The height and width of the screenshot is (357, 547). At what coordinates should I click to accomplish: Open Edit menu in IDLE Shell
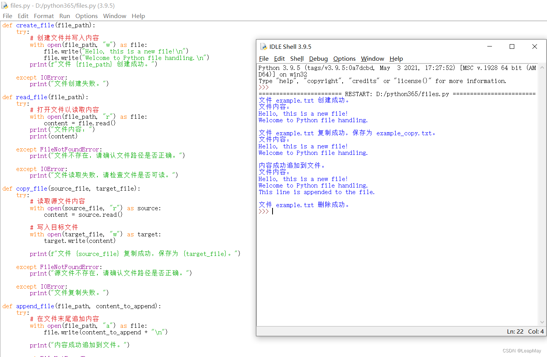[x=279, y=58]
